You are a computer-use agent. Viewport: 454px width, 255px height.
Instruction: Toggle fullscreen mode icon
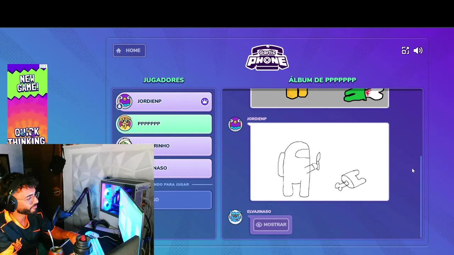405,51
